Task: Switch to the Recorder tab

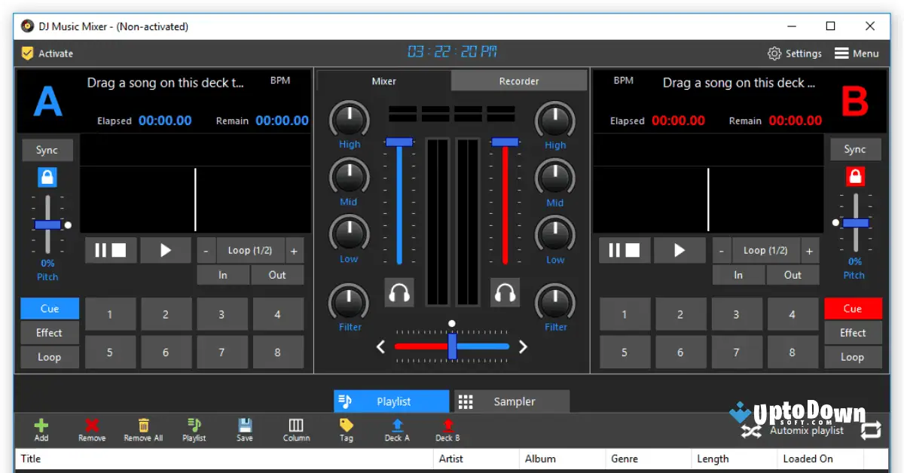Action: pyautogui.click(x=518, y=81)
